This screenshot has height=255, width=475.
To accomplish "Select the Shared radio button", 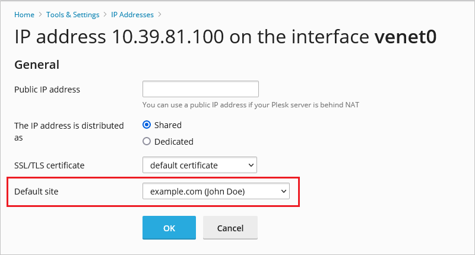I will tap(147, 125).
